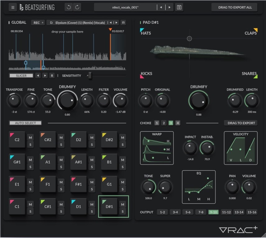Select choke group 4

178,123
